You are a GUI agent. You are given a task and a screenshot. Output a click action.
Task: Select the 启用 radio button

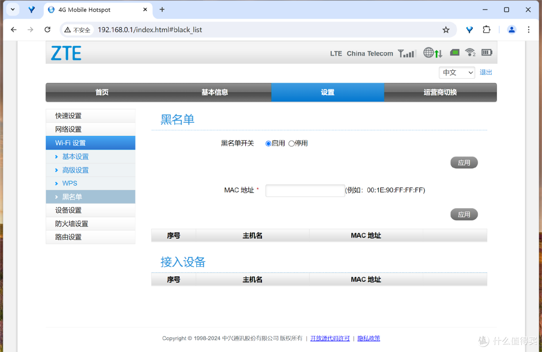coord(268,143)
